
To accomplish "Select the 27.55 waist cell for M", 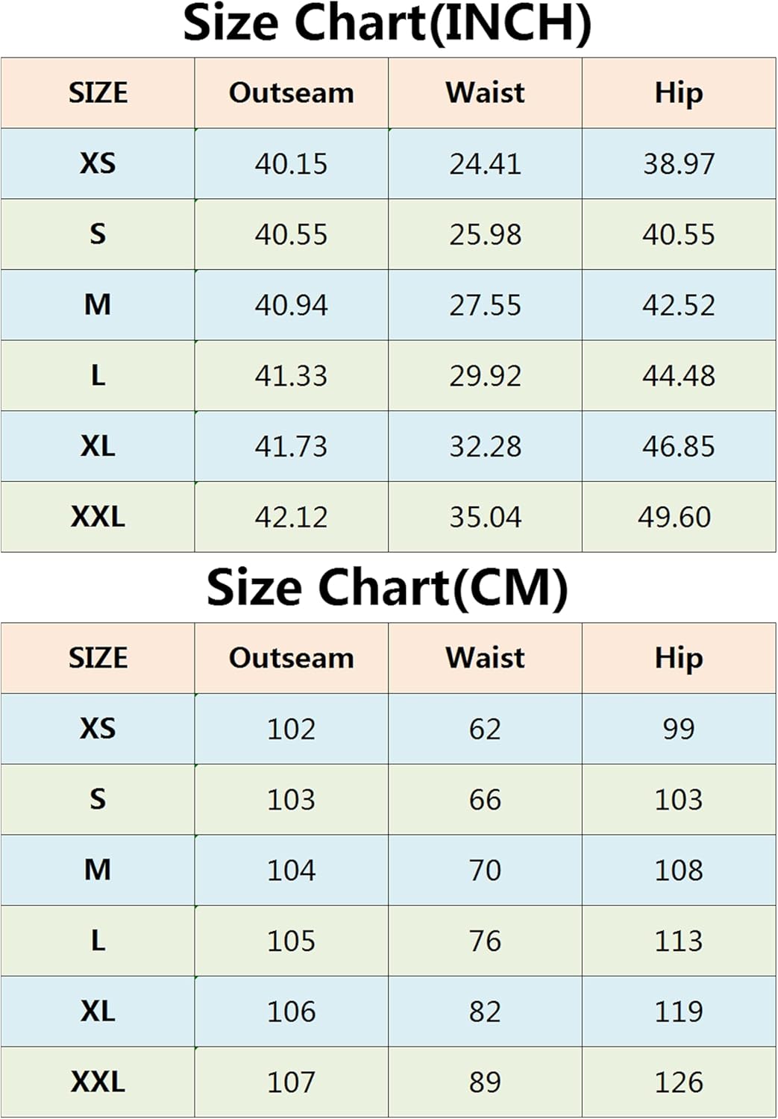I will point(485,305).
